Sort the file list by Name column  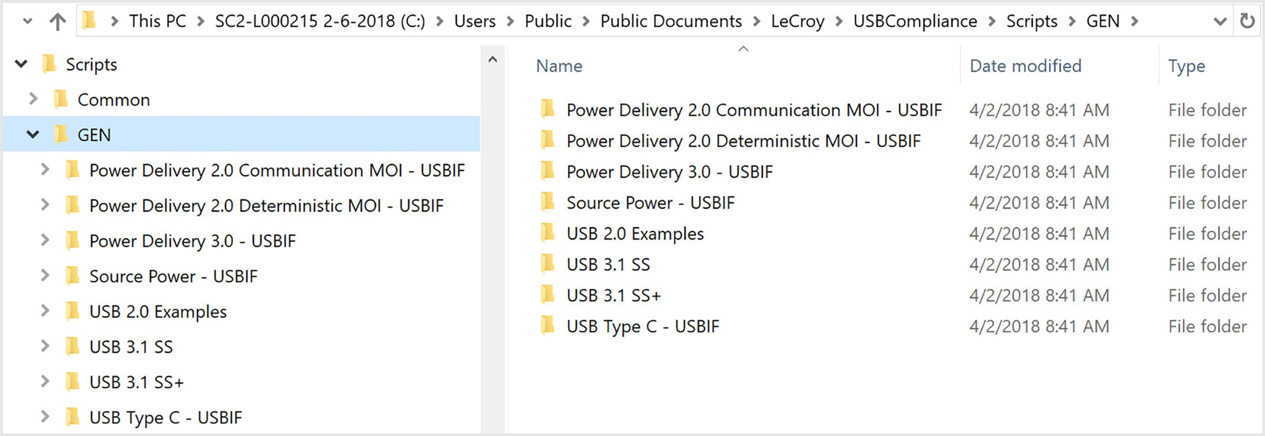click(559, 66)
